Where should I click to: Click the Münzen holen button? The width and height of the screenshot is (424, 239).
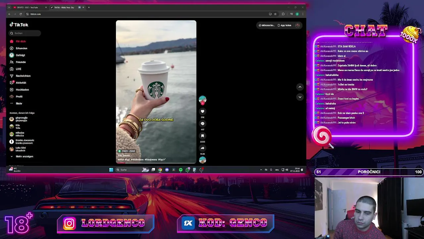pos(267,25)
